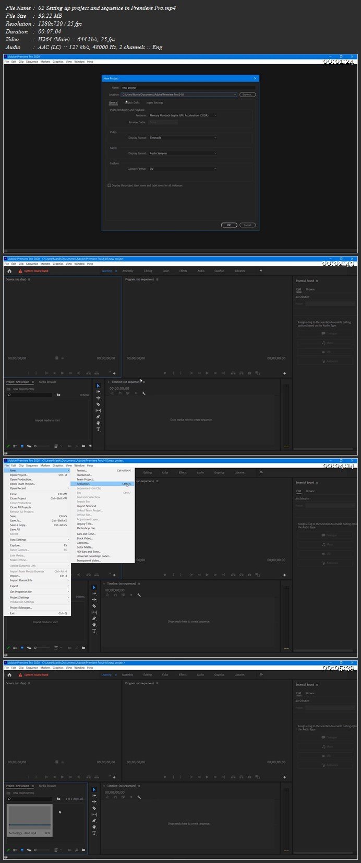Switch to Editing workspace in 00:02:49 frame
The width and height of the screenshot is (361, 863).
pos(148,271)
